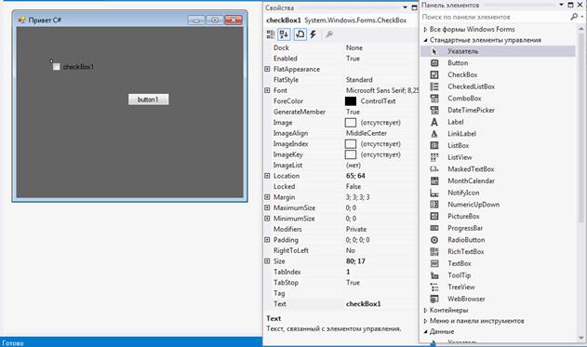This screenshot has height=347, width=587.
Task: Expand the Padding property
Action: pyautogui.click(x=267, y=240)
